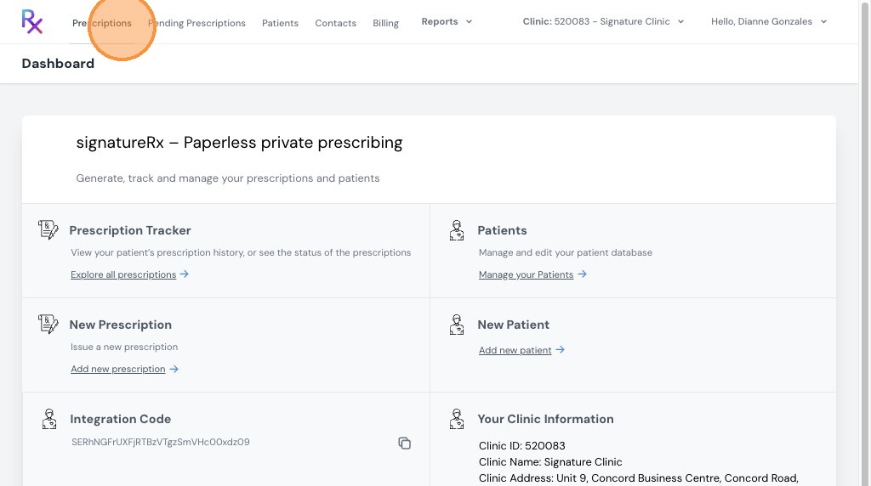Click the New Patient doctor icon
The height and width of the screenshot is (486, 871).
pos(457,325)
